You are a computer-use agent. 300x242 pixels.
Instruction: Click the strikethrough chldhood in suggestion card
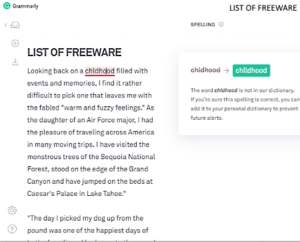205,70
